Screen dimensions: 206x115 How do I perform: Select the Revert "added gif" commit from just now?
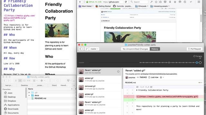tap(99, 72)
